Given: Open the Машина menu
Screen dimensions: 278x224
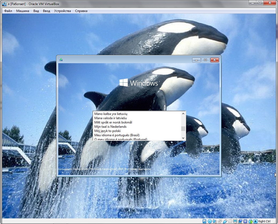Looking at the screenshot, I should tap(23, 11).
